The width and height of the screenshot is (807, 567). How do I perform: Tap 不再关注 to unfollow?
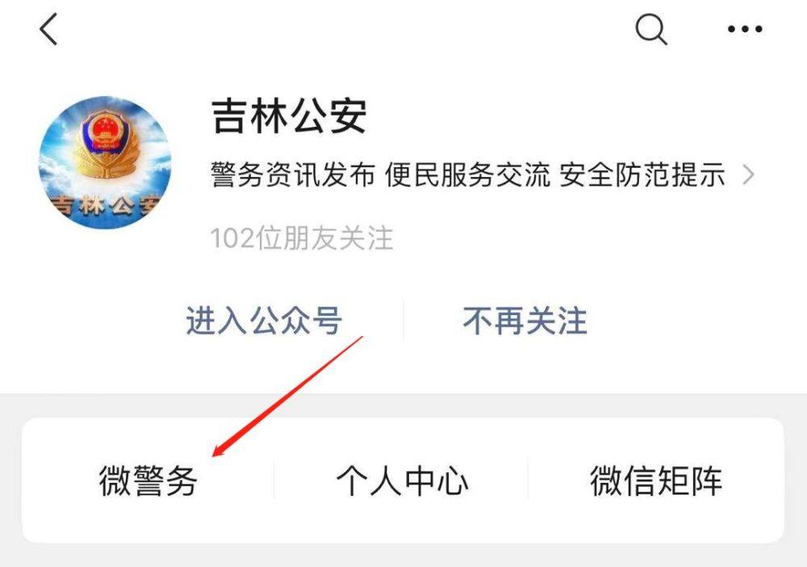pos(525,321)
